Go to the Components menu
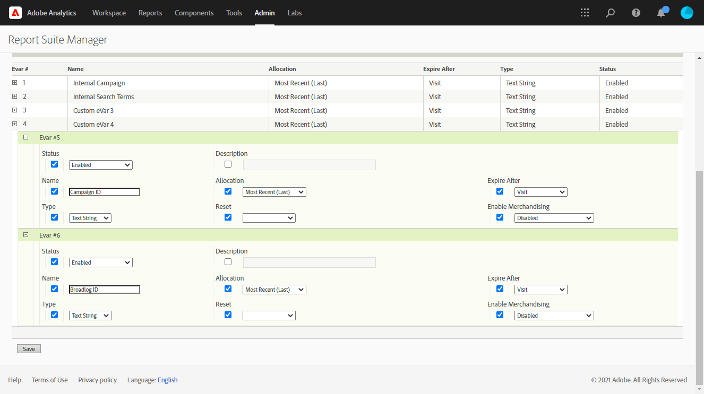704x394 pixels. pos(194,13)
